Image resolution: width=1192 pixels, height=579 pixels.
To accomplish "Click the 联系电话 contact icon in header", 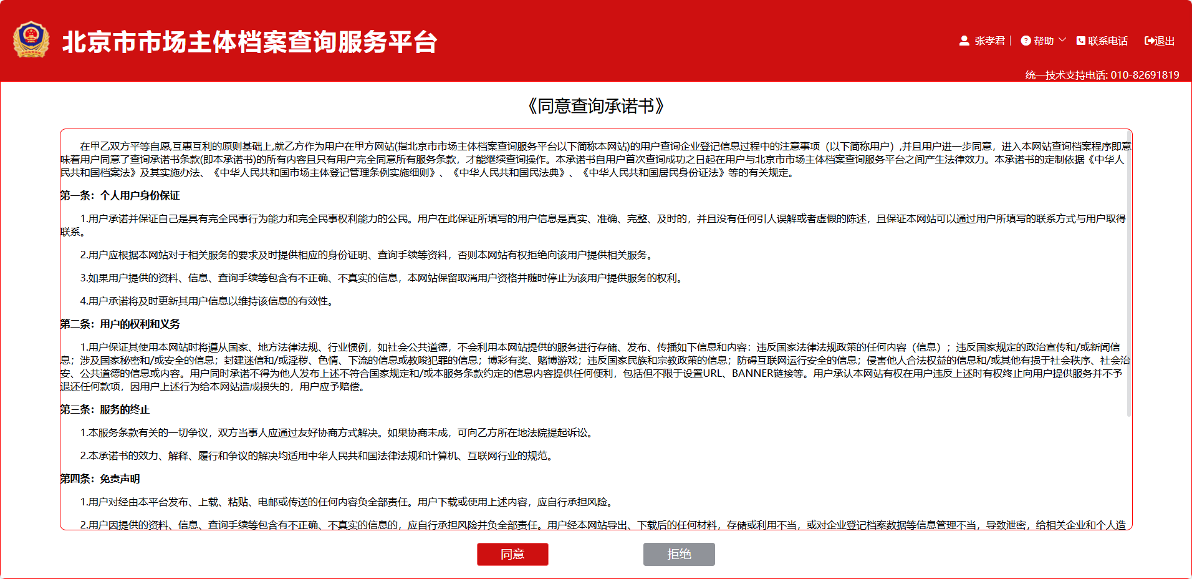I will click(1081, 40).
